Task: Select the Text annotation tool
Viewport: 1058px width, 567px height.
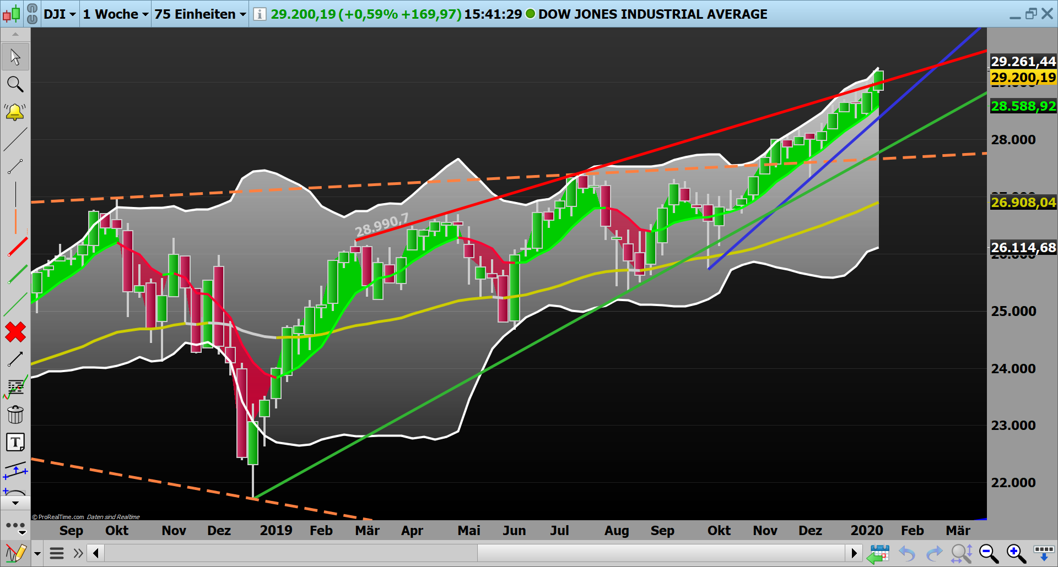Action: (x=15, y=442)
